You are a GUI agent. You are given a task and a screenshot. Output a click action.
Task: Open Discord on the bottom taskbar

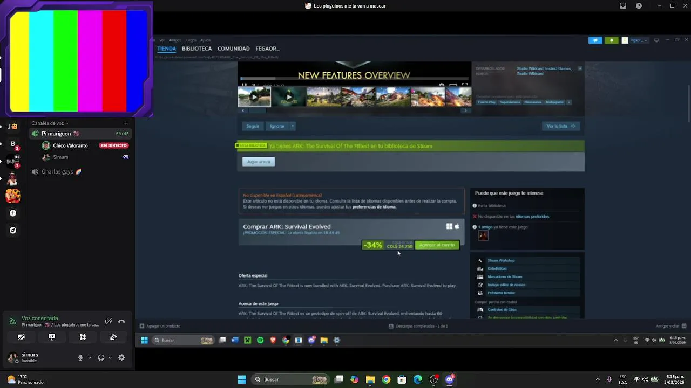coord(449,379)
